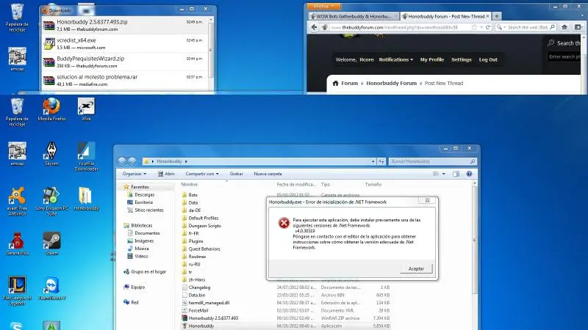
Task: Refresh the Honorbuddy folder address bar
Action: 381,161
